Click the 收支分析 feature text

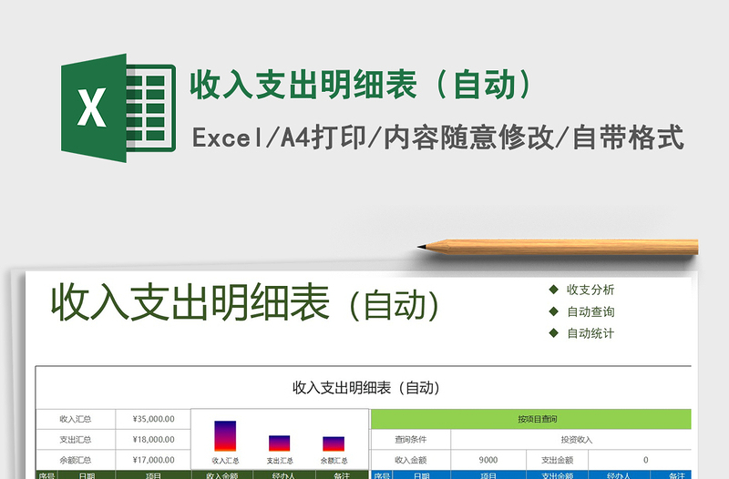[590, 290]
